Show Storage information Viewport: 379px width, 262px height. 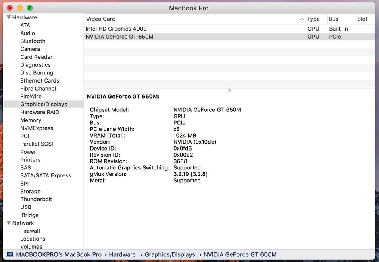pos(30,192)
